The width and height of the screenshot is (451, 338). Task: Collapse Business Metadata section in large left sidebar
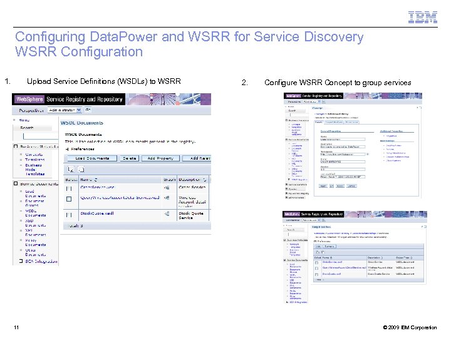(16, 146)
